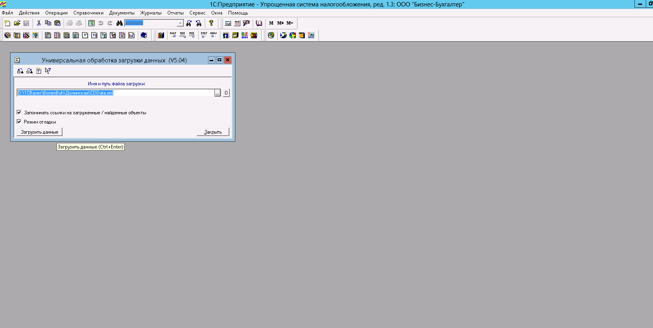The width and height of the screenshot is (653, 328).
Task: Expand the search text dropdown arrow
Action: pos(180,23)
